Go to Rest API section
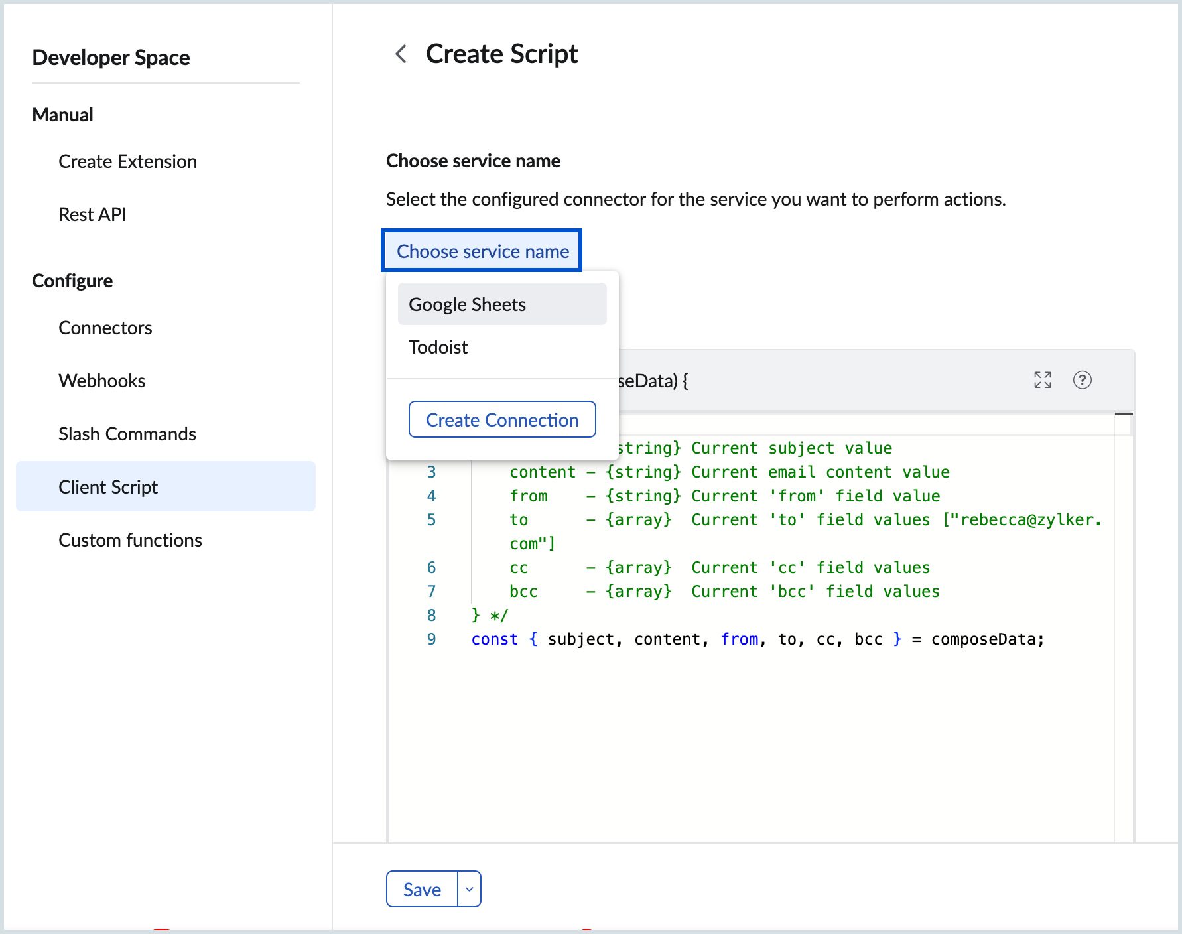 tap(92, 214)
